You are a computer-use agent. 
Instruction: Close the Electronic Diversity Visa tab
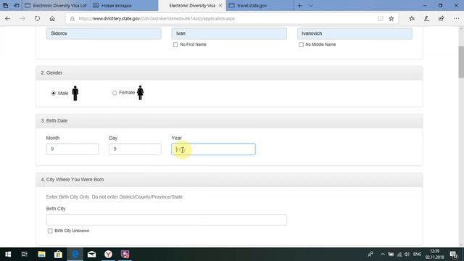(x=220, y=6)
